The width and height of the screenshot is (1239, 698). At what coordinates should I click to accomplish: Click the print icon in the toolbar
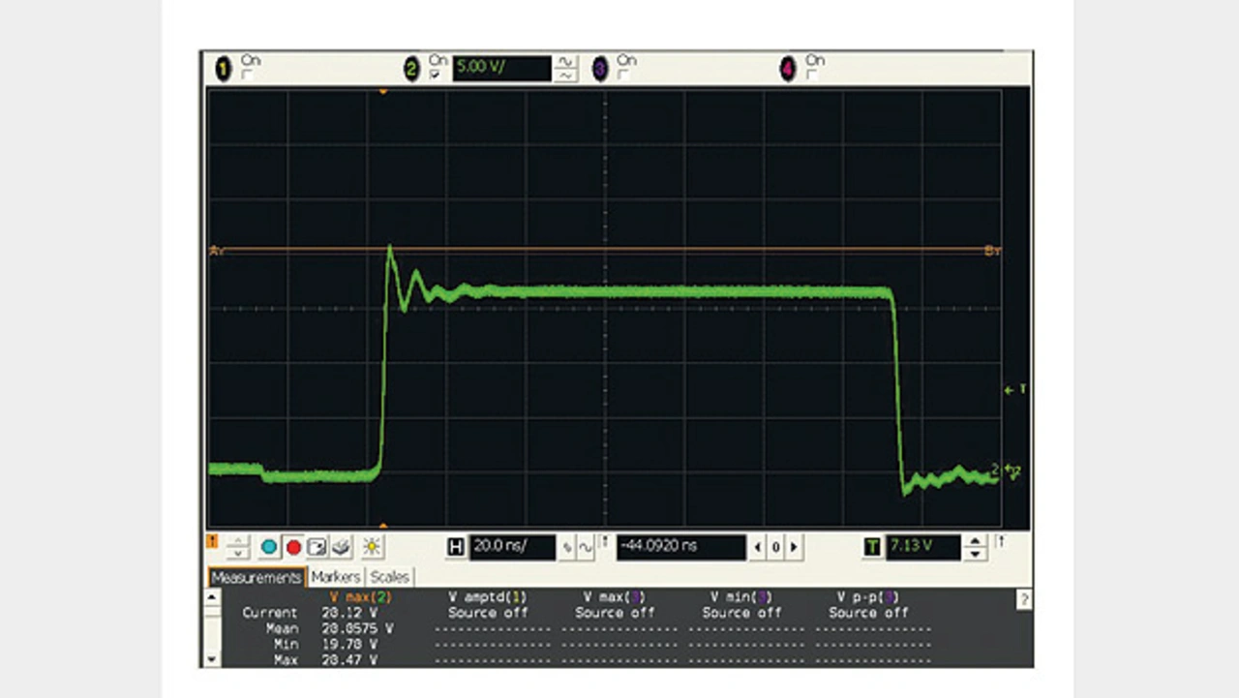341,548
